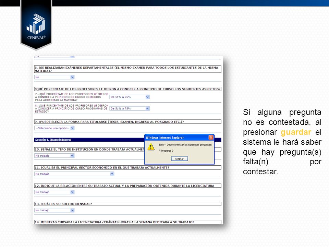The height and width of the screenshot is (247, 329).
Task: Click question 11 principal sector económico text
Action: [102, 168]
